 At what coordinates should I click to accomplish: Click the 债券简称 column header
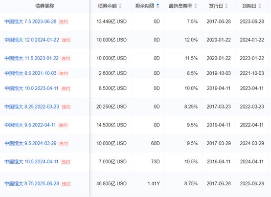pos(45,6)
